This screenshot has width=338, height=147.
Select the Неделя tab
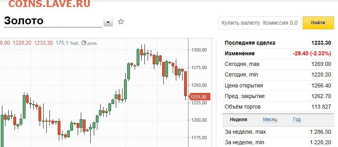(238, 120)
